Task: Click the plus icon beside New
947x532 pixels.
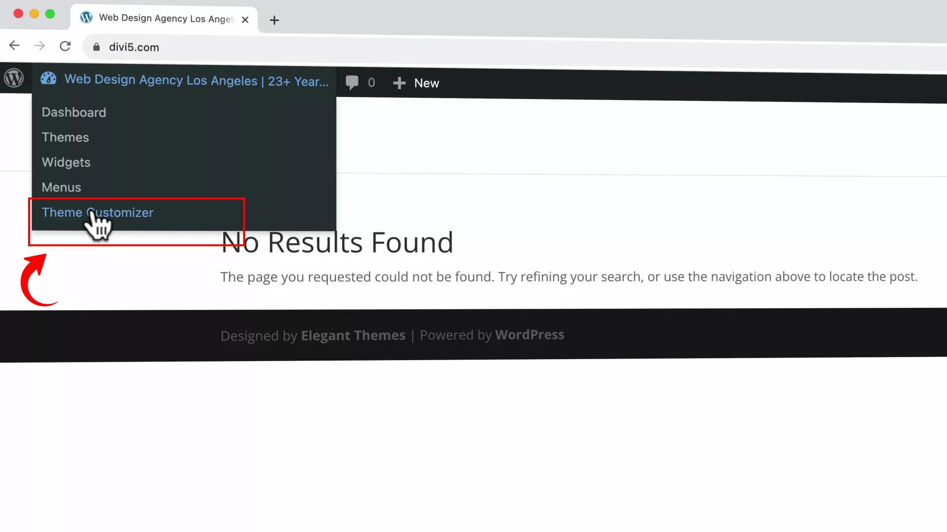Action: 399,83
